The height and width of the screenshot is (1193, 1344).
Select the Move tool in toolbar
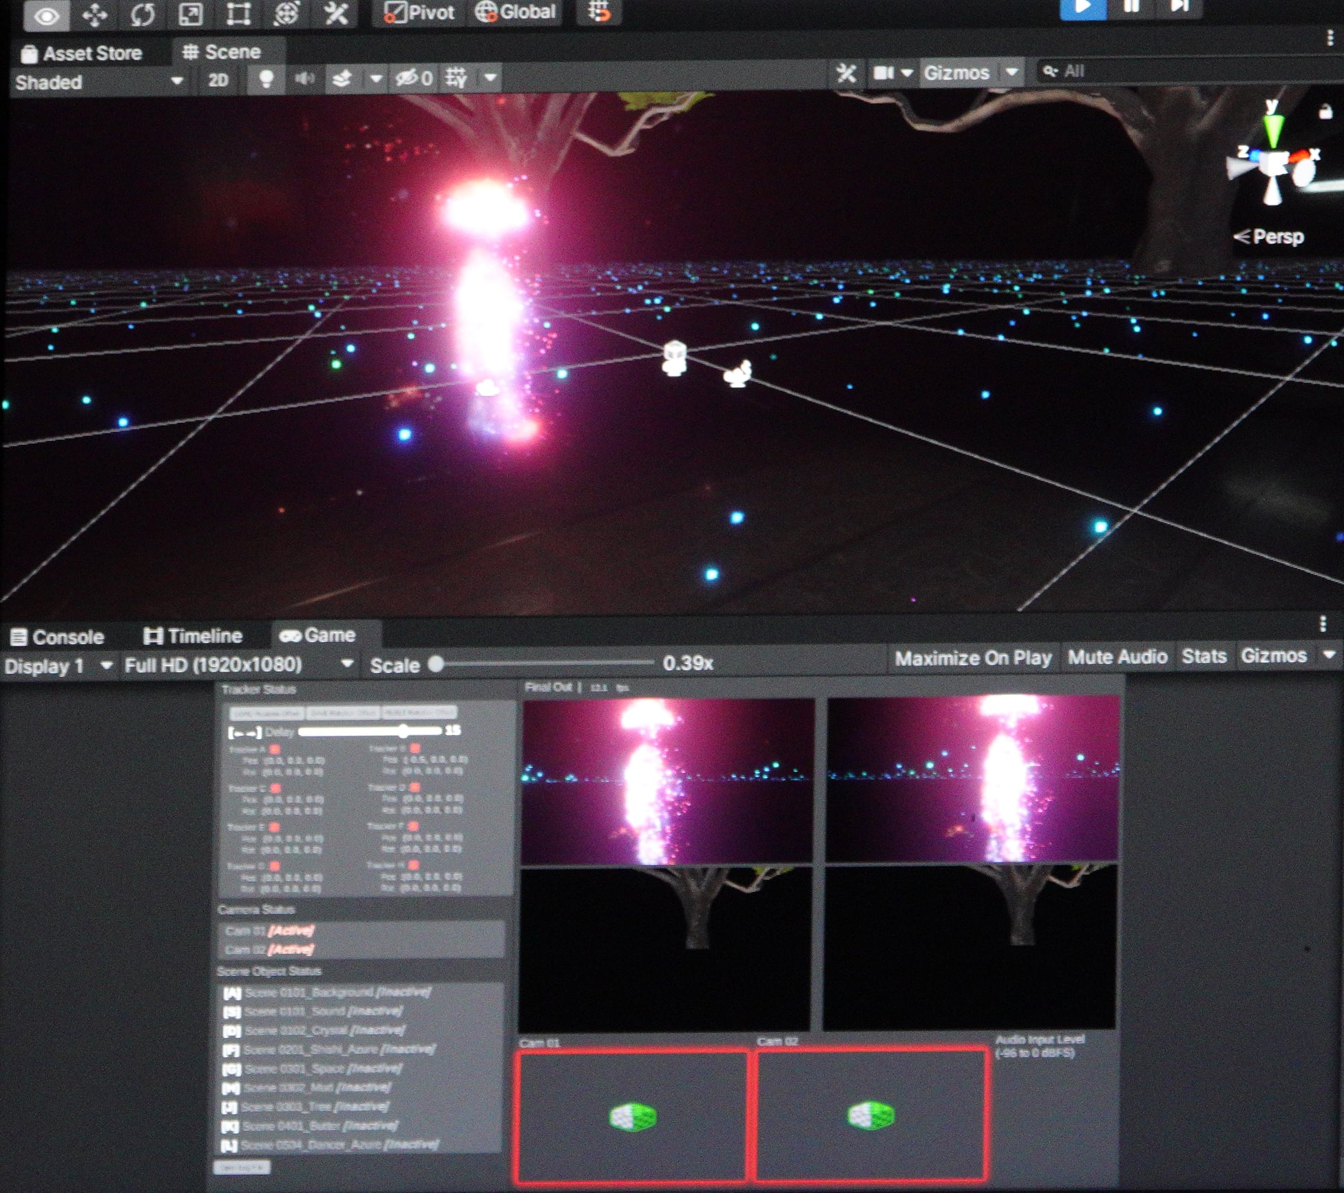click(94, 14)
